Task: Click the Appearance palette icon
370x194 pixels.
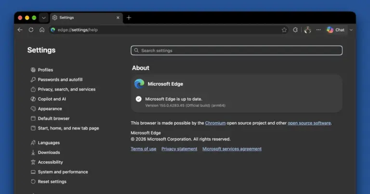Action: [x=33, y=109]
